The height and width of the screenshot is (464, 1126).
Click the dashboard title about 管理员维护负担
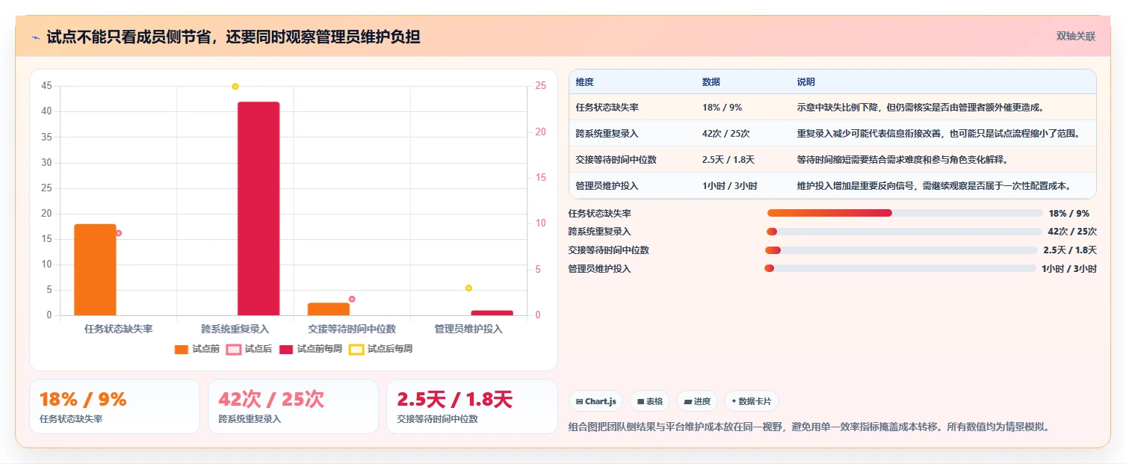233,37
